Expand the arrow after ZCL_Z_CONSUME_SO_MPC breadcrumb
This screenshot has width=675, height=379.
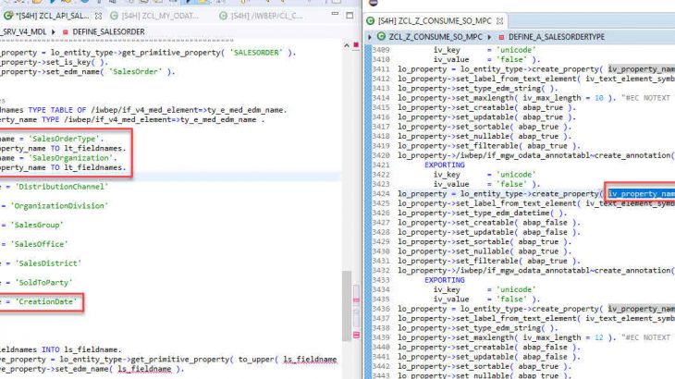point(489,37)
